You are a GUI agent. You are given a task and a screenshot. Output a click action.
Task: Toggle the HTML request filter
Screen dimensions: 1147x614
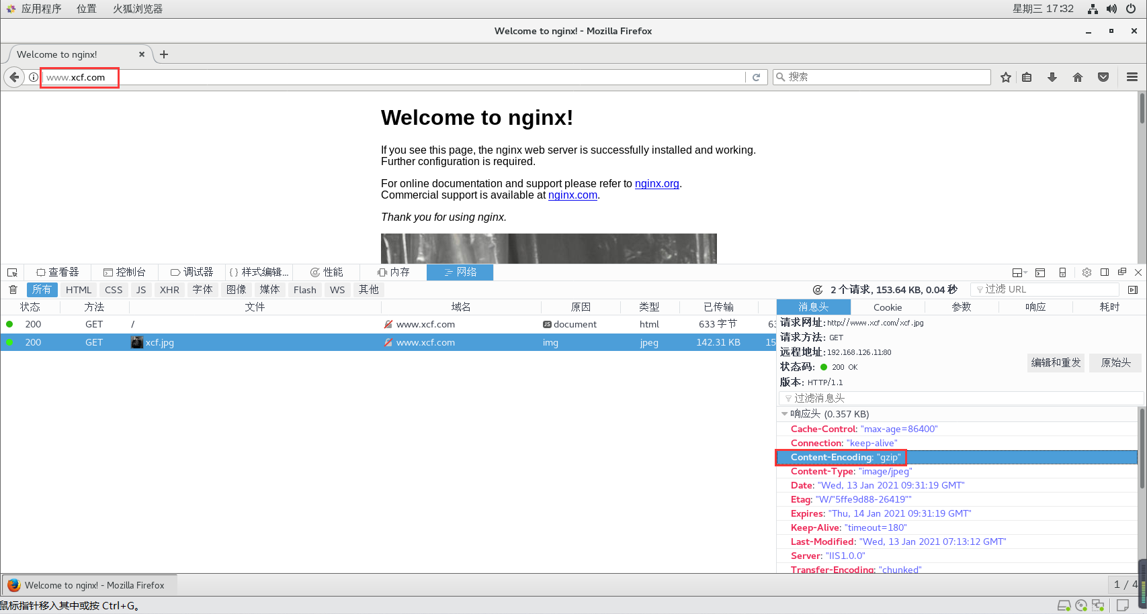point(79,290)
